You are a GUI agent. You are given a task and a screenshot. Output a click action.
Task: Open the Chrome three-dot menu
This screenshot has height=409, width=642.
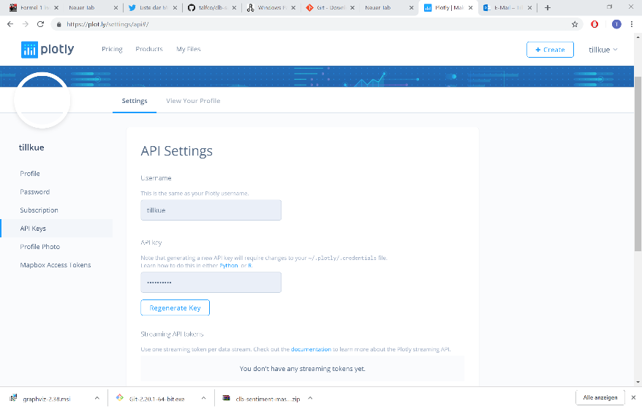pos(632,23)
